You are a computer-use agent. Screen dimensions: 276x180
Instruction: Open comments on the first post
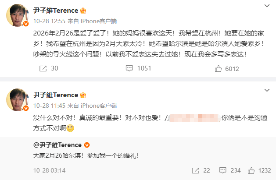pyautogui.click(x=130, y=68)
